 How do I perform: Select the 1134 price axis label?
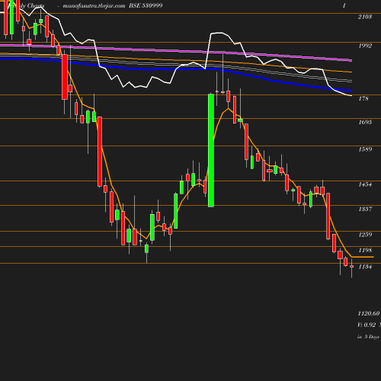365,267
